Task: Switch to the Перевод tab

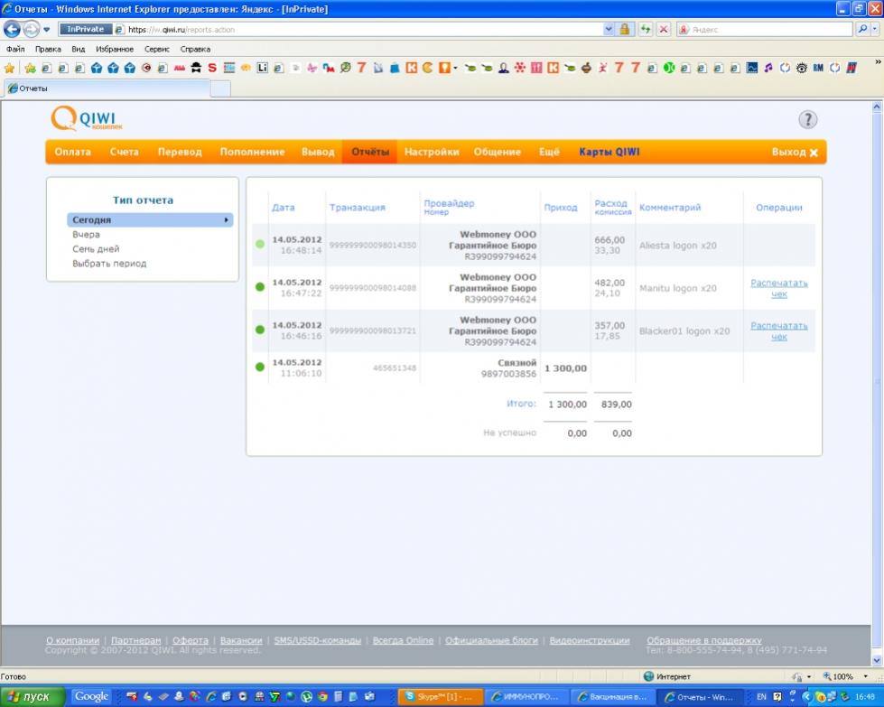Action: (x=180, y=152)
